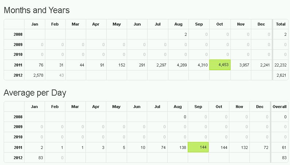Click the Average per Day heading
Image resolution: width=290 pixels, height=165 pixels.
pyautogui.click(x=35, y=93)
